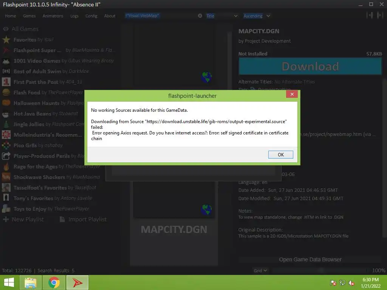The width and height of the screenshot is (387, 290).
Task: Click the search field containing Visual WebMap
Action: (x=160, y=16)
